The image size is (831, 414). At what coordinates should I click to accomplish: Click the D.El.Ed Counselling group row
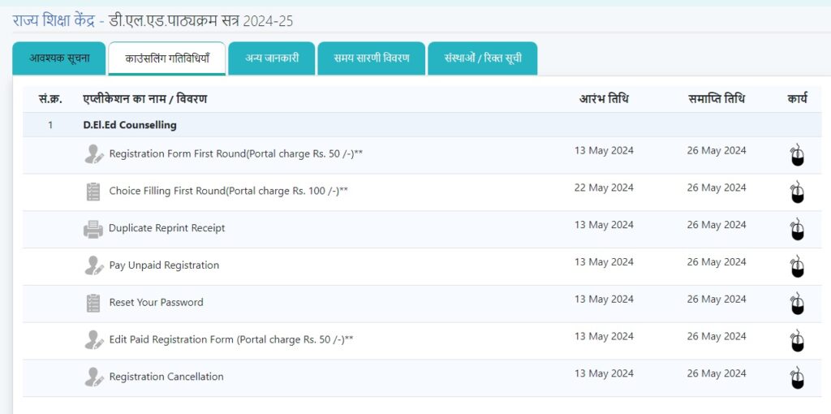point(130,125)
